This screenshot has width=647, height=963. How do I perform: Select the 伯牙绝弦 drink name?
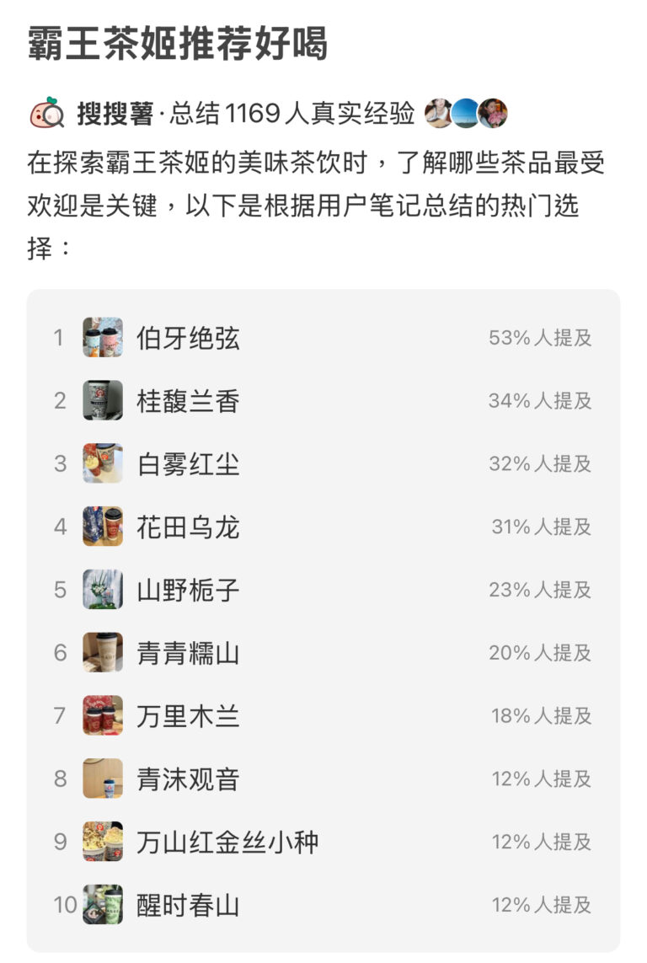(188, 338)
